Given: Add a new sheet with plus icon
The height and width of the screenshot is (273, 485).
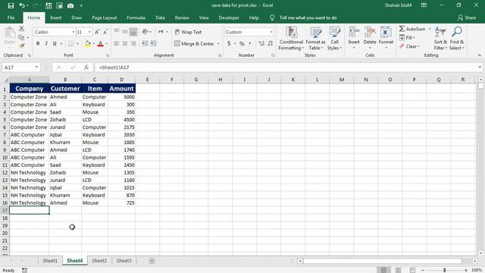Looking at the screenshot, I should point(152,261).
